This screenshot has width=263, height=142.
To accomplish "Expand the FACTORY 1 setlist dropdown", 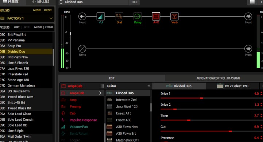I will (x=51, y=18).
